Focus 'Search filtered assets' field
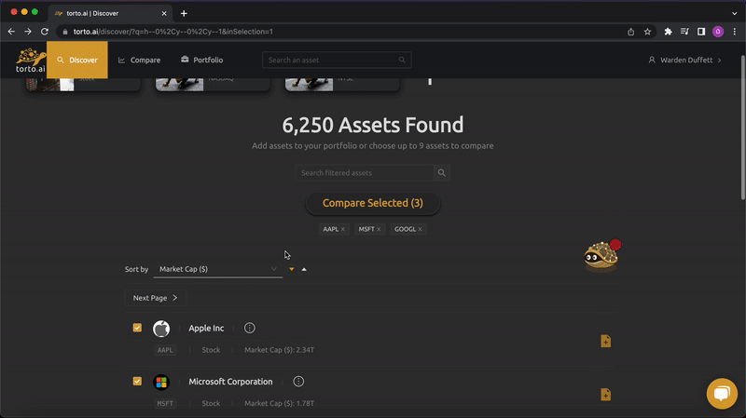Image resolution: width=746 pixels, height=418 pixels. click(x=364, y=173)
